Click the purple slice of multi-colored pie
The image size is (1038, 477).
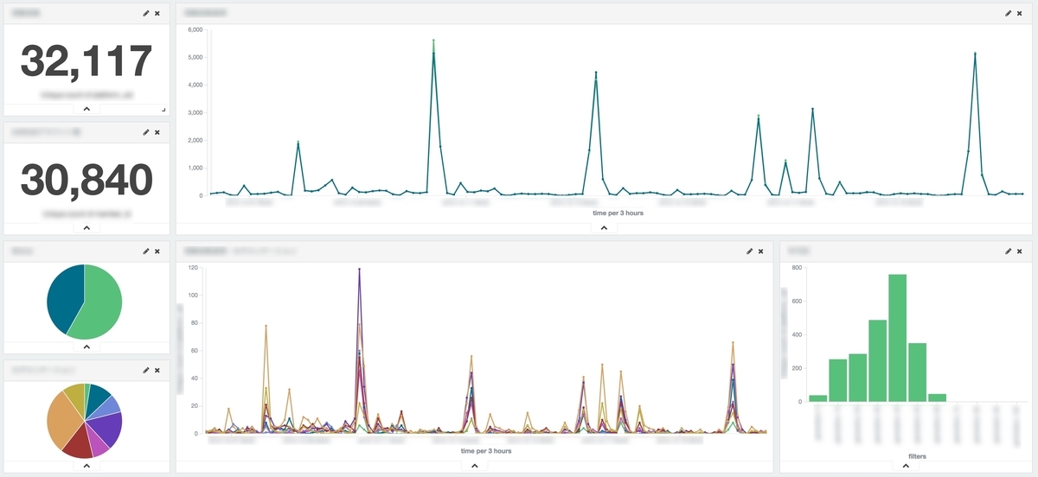tap(107, 425)
